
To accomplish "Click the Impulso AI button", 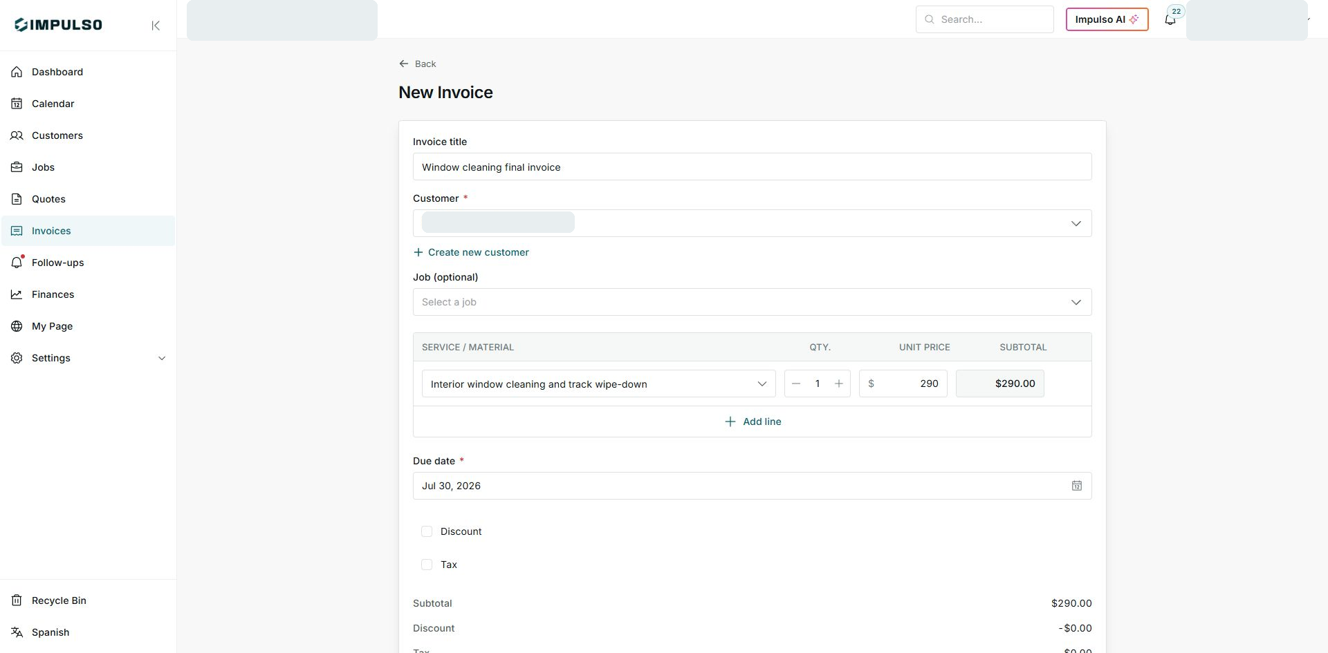I will point(1107,19).
